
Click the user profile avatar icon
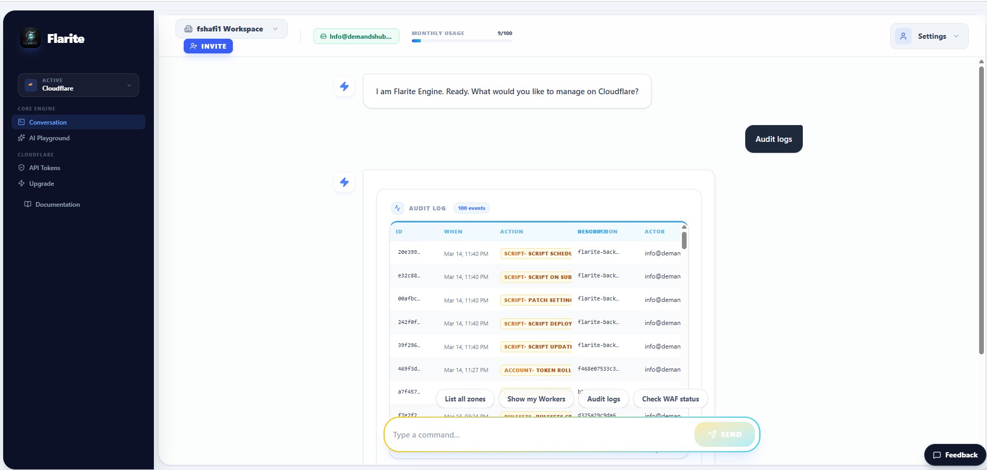[x=903, y=37]
